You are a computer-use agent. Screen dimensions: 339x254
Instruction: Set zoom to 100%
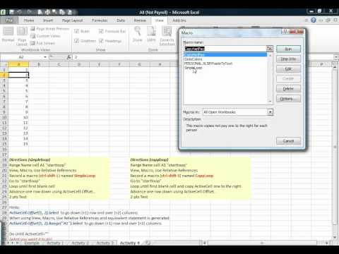pos(151,35)
